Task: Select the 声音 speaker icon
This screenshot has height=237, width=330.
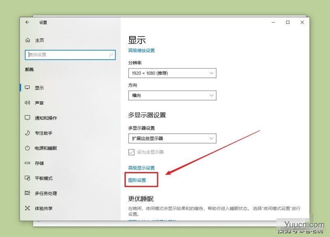Action: coord(27,102)
